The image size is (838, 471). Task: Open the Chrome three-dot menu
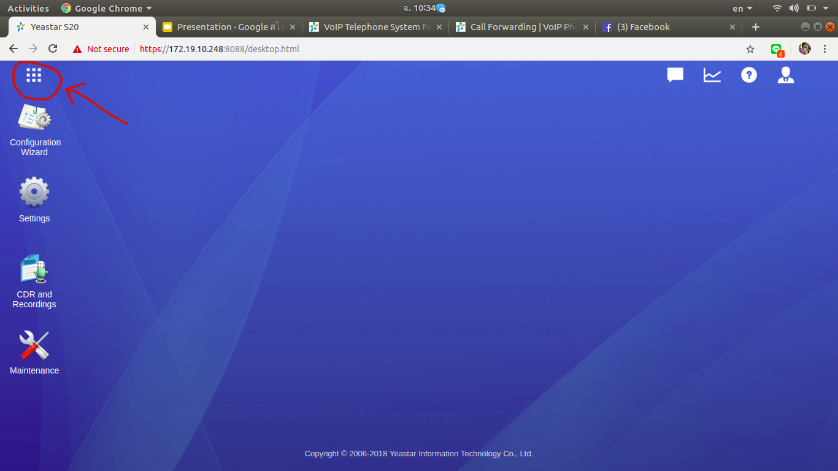tap(825, 49)
